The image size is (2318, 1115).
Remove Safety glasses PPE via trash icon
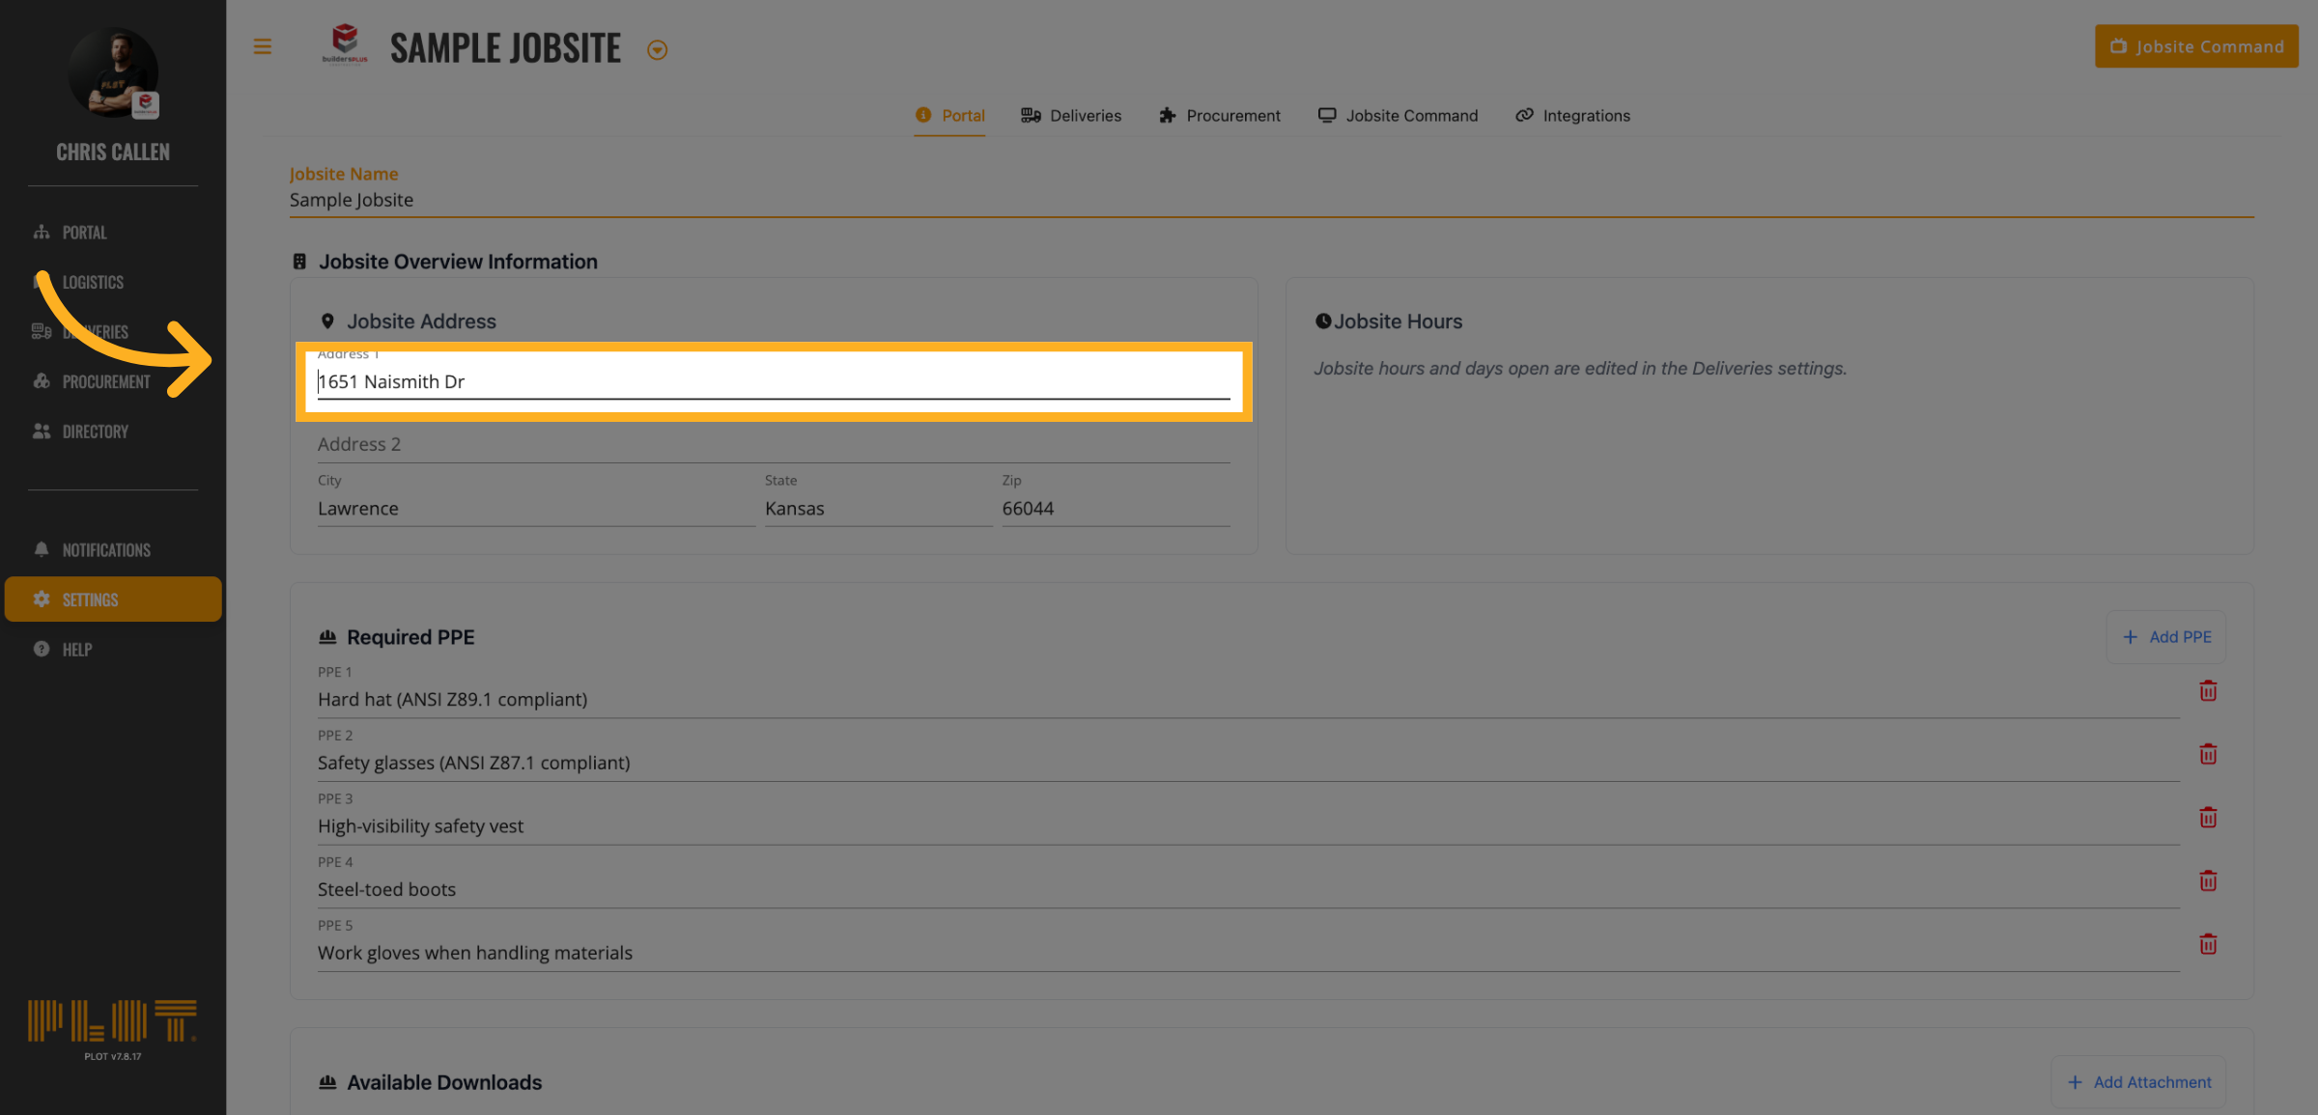point(2207,755)
